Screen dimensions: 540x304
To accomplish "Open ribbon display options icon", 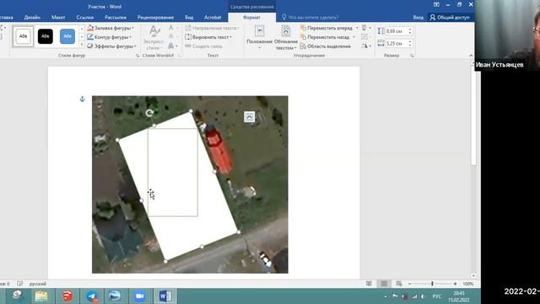I will tap(436, 5).
